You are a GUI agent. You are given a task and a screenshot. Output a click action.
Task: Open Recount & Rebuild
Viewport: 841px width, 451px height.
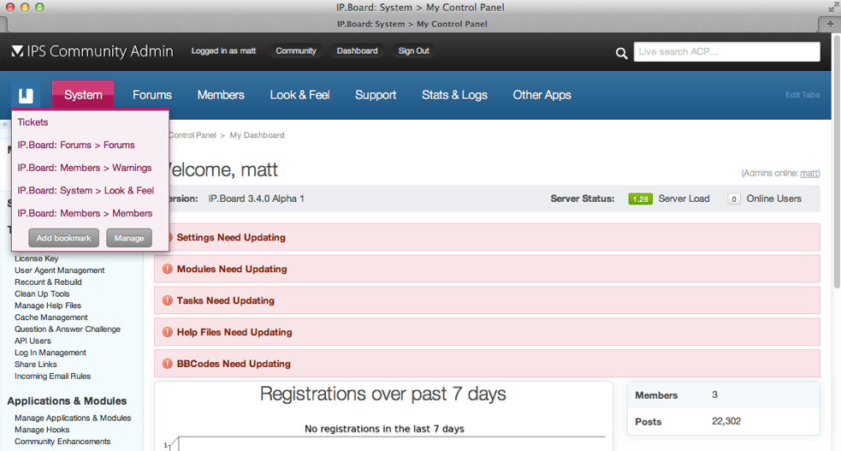(x=48, y=282)
